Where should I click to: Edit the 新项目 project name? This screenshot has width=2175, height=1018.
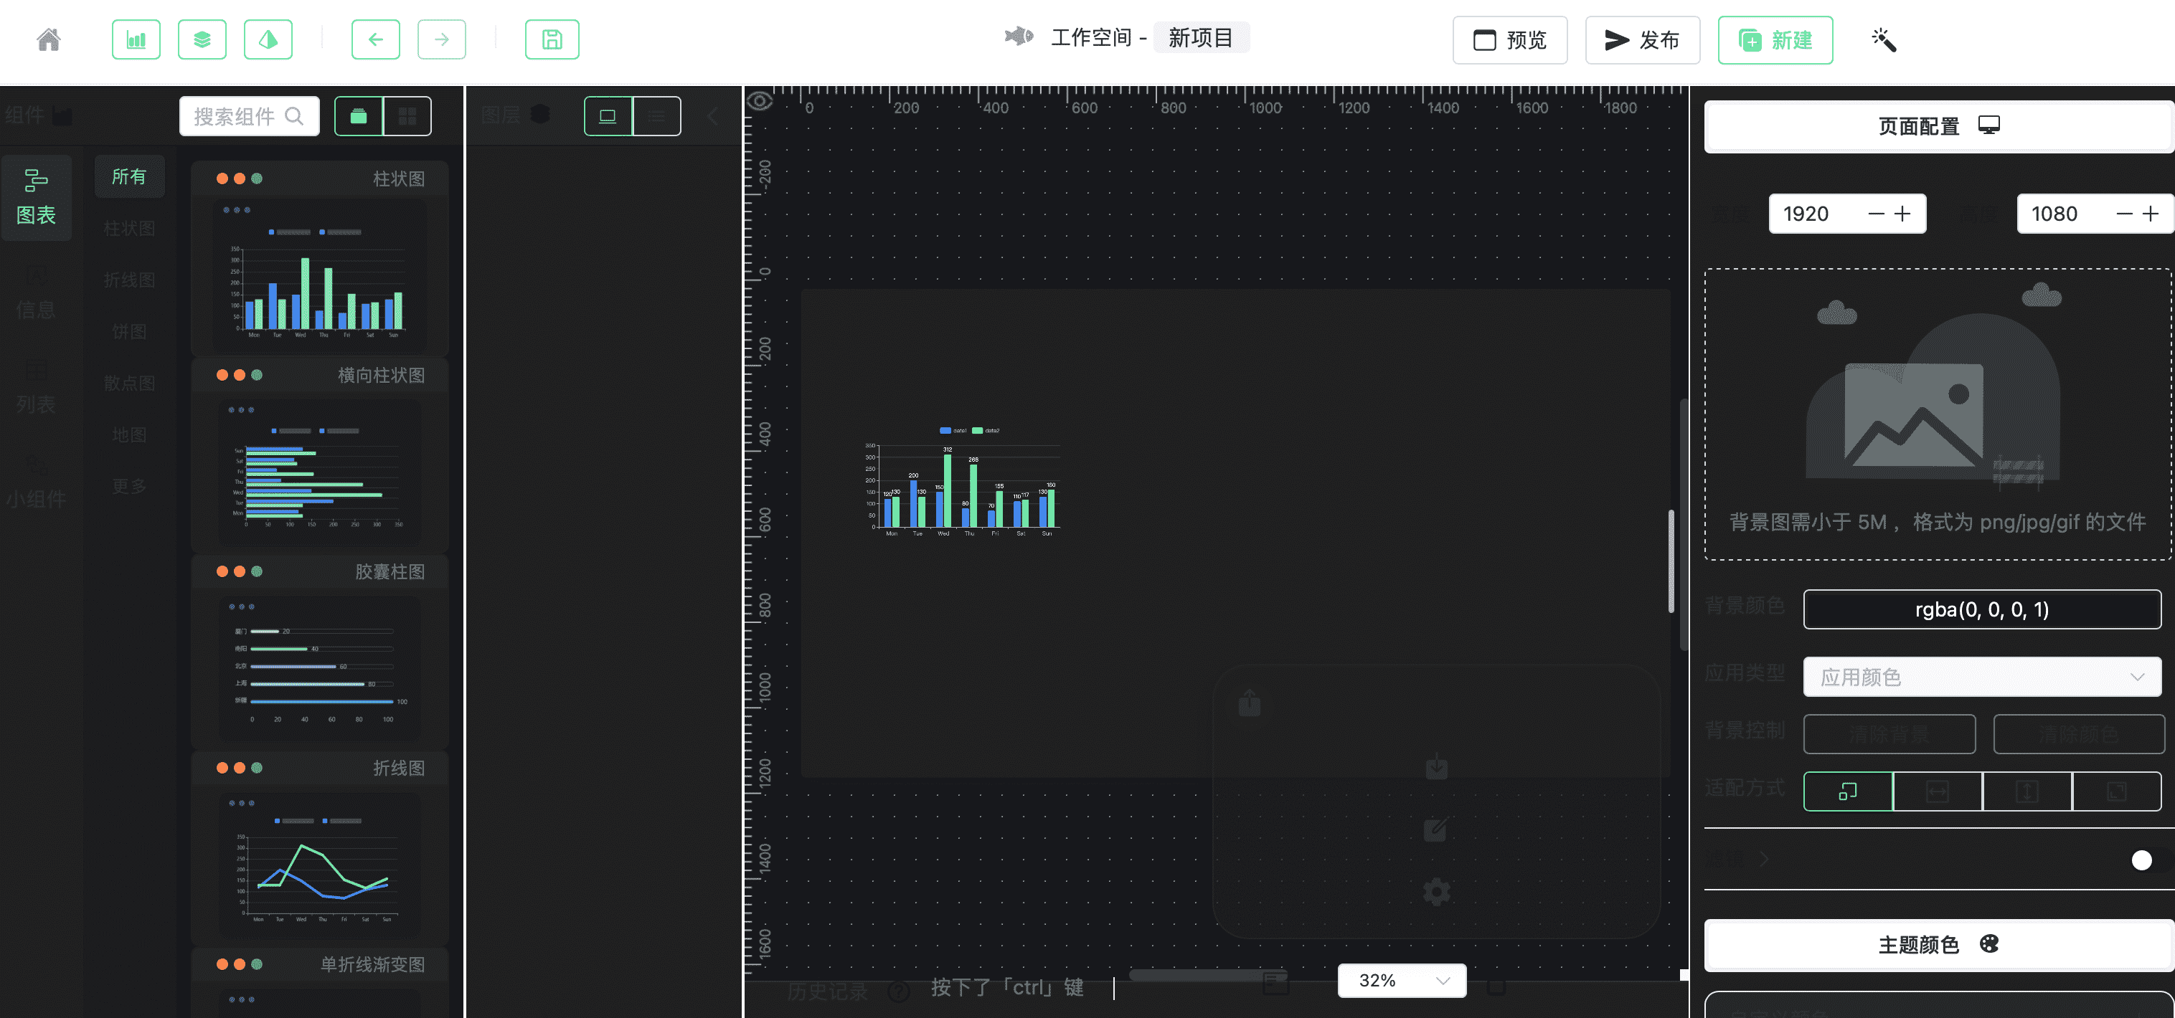(x=1201, y=37)
